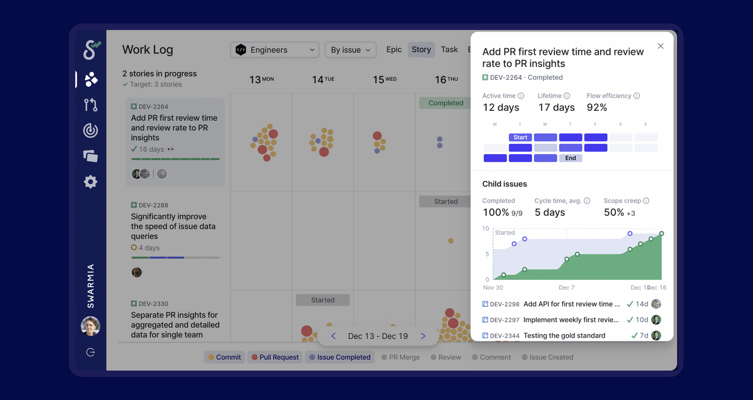Open child issue DEV-2344 Testing the gold standard
753x400 pixels.
[564, 335]
